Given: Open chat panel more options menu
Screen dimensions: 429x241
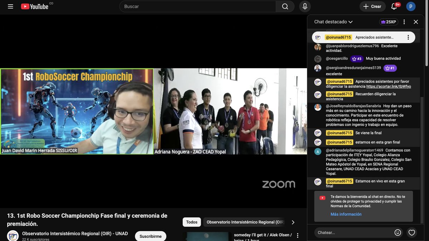Looking at the screenshot, I should pyautogui.click(x=404, y=22).
